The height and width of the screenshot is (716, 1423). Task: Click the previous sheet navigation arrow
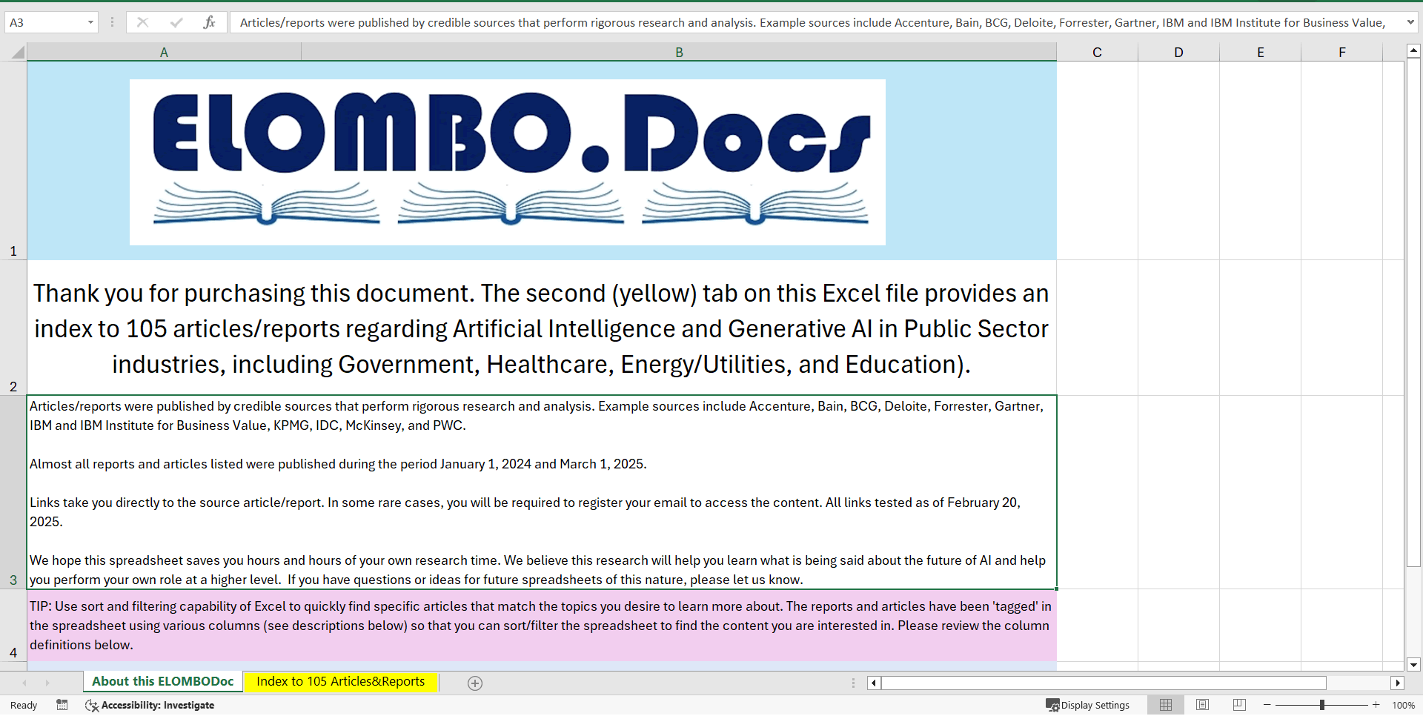pos(24,683)
